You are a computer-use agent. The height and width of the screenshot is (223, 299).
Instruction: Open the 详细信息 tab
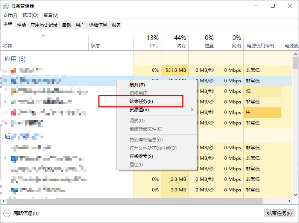(98, 25)
